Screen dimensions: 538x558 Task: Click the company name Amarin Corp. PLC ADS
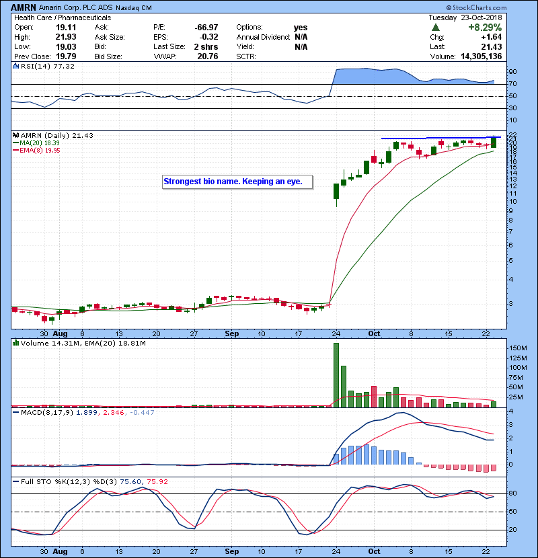point(76,7)
